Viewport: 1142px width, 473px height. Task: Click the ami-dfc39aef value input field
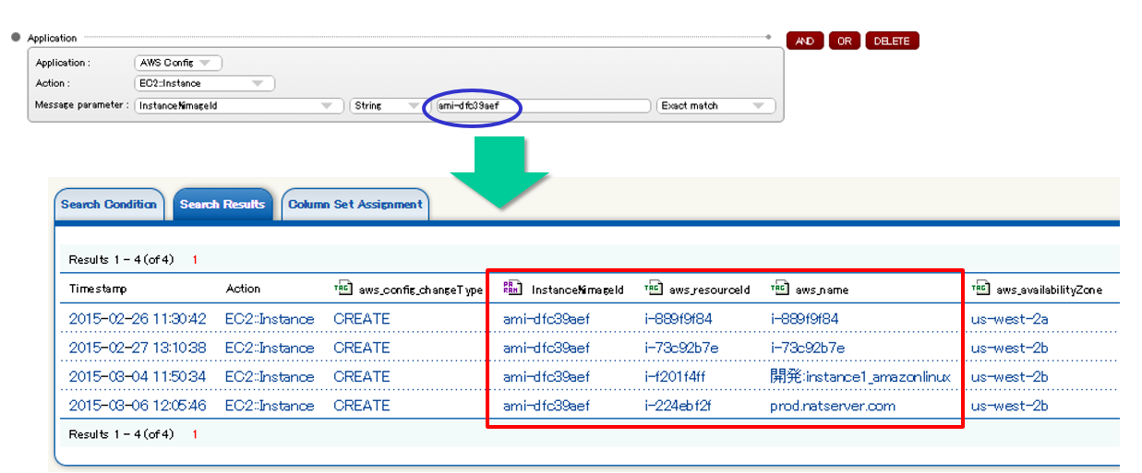click(x=543, y=105)
